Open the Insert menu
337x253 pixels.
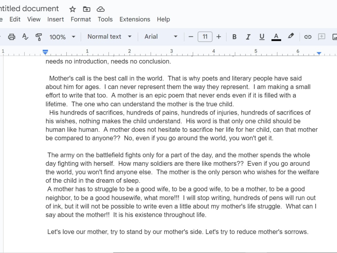click(56, 19)
